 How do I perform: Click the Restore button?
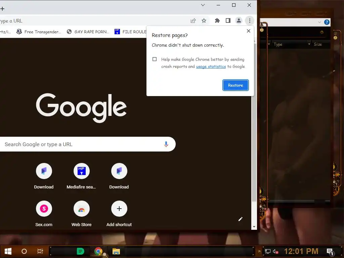coord(235,85)
